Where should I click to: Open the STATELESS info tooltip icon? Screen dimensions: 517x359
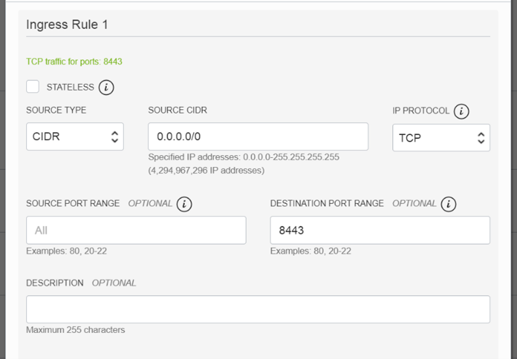pyautogui.click(x=106, y=87)
